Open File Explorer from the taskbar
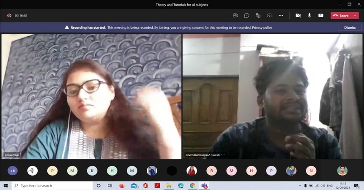The width and height of the screenshot is (364, 190). 169,185
